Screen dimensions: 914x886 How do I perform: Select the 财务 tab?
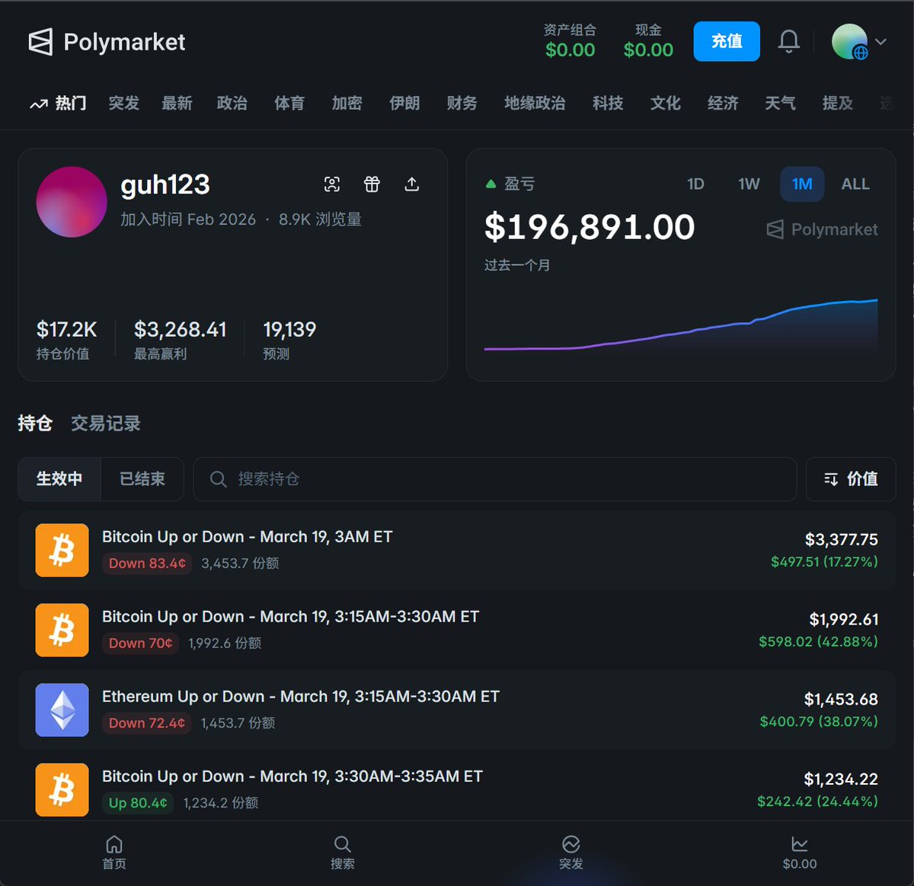462,103
